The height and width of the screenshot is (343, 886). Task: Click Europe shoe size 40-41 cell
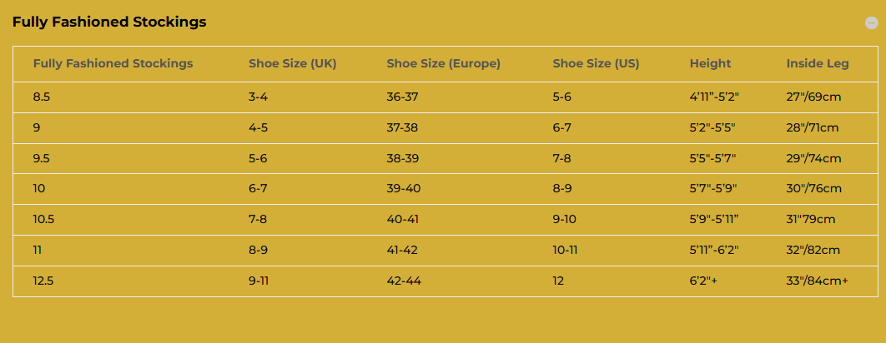pyautogui.click(x=404, y=220)
